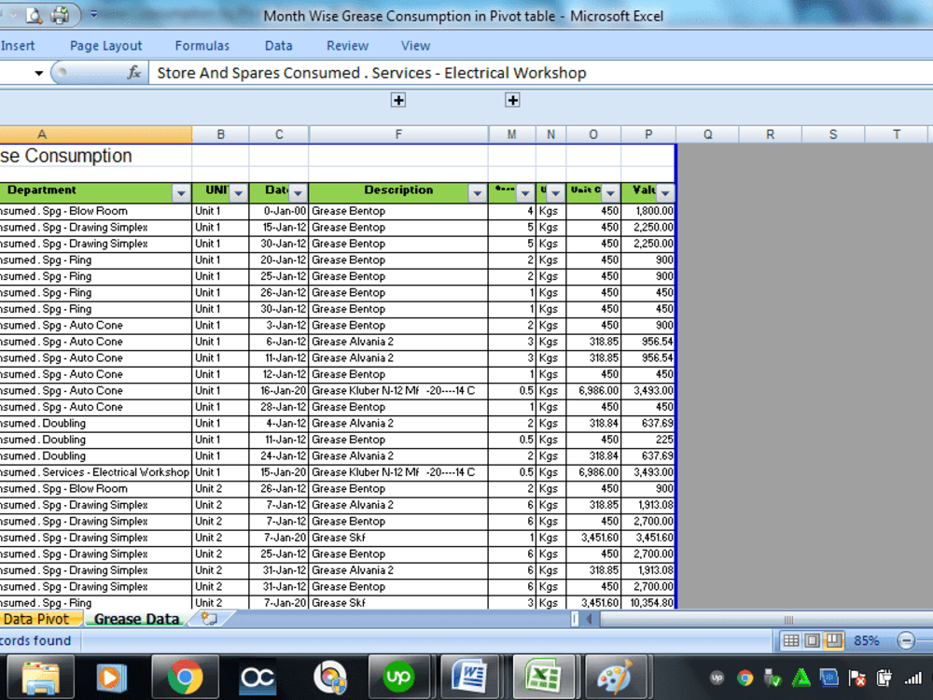Click the Safely Remove Hardware tray icon

(773, 678)
